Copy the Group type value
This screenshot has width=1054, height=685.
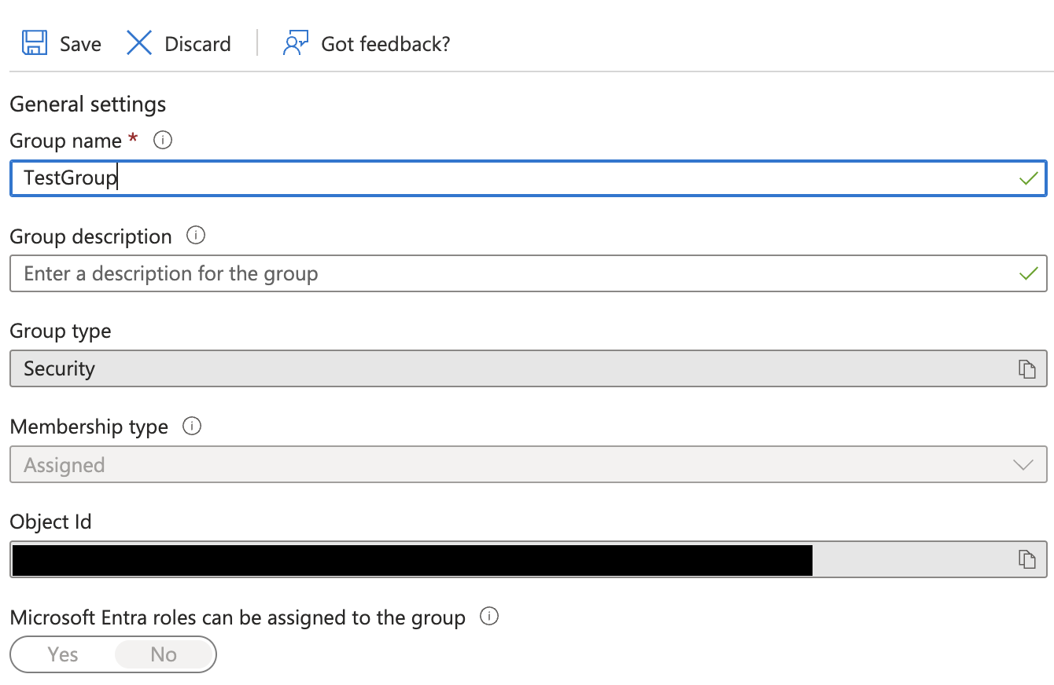(x=1026, y=368)
